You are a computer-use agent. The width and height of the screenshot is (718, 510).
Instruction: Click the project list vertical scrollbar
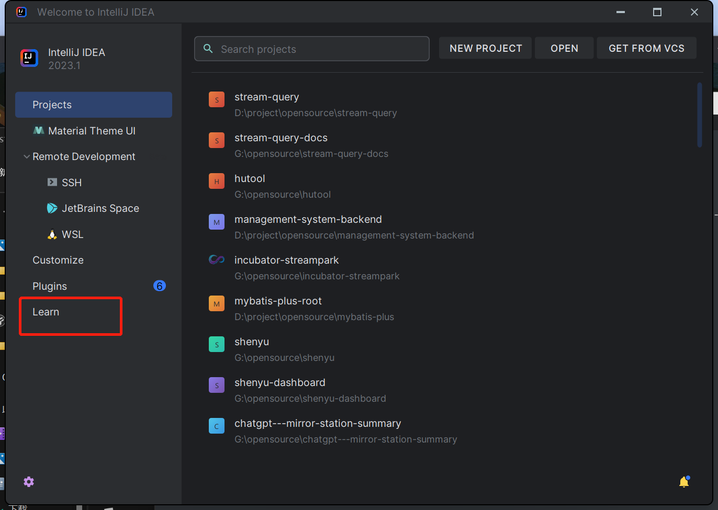(700, 115)
